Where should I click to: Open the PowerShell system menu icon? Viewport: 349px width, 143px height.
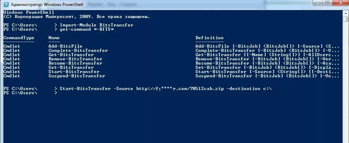pyautogui.click(x=6, y=4)
